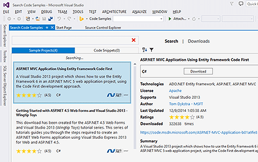Click the Download button for C#
258x162 pixels.
[198, 71]
